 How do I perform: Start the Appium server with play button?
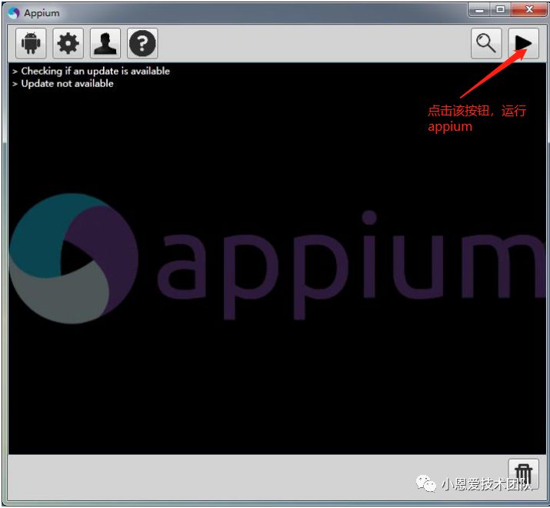(x=523, y=43)
